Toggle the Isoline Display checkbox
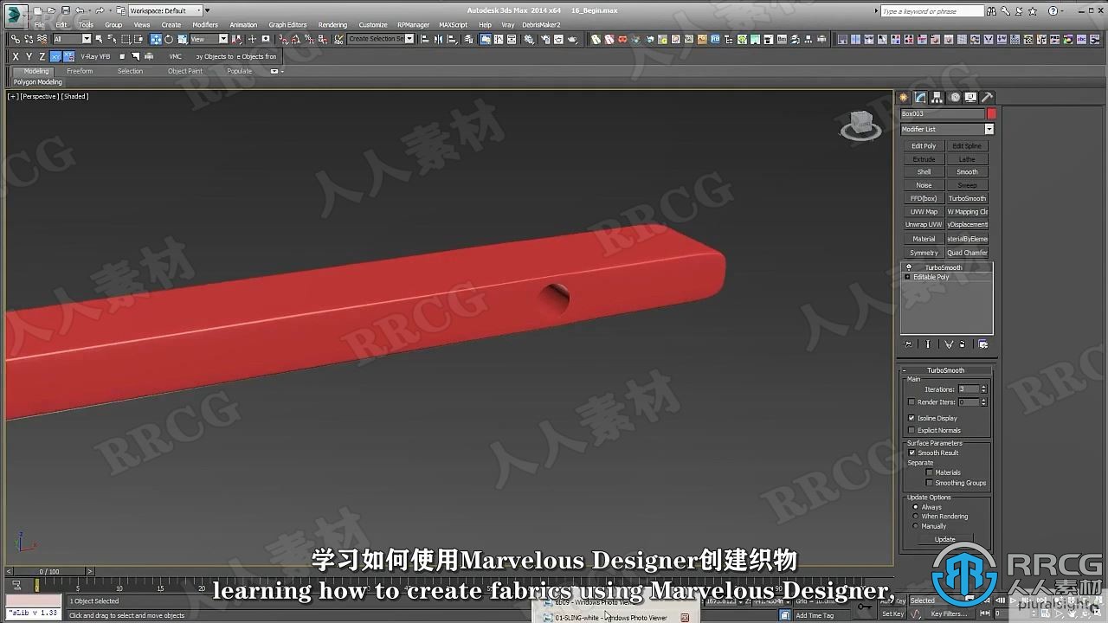The width and height of the screenshot is (1108, 623). tap(912, 418)
